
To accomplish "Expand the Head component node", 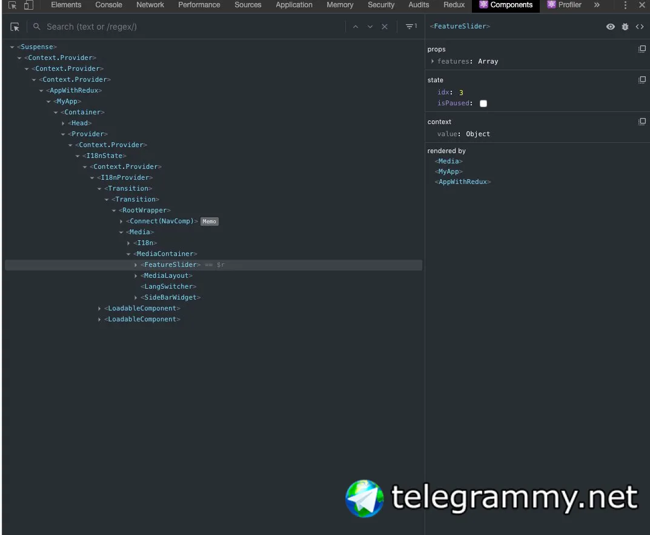I will click(63, 123).
